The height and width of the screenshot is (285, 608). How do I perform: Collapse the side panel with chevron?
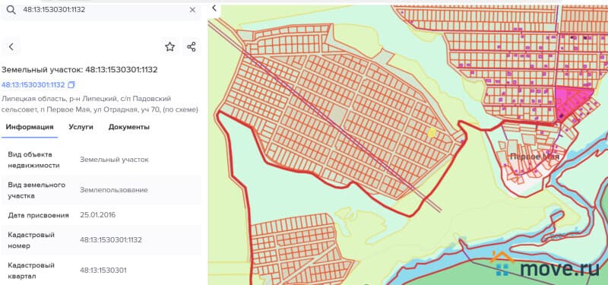pyautogui.click(x=214, y=8)
